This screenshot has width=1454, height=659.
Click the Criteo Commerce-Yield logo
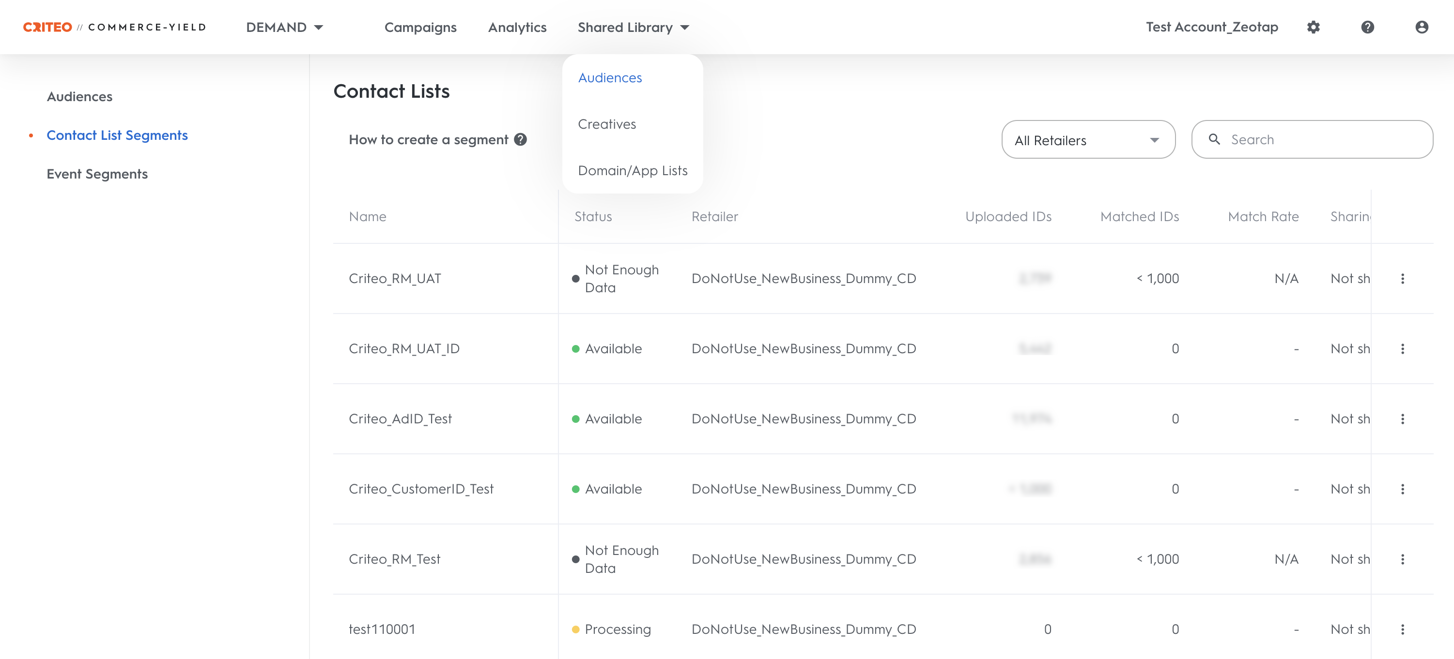click(x=115, y=27)
